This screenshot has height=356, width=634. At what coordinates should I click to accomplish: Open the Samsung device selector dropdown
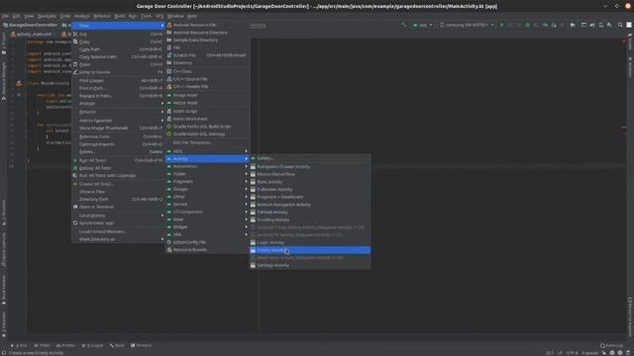pyautogui.click(x=467, y=25)
